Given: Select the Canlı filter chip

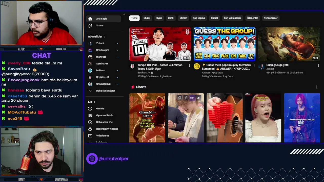Looking at the screenshot, I should [171, 18].
